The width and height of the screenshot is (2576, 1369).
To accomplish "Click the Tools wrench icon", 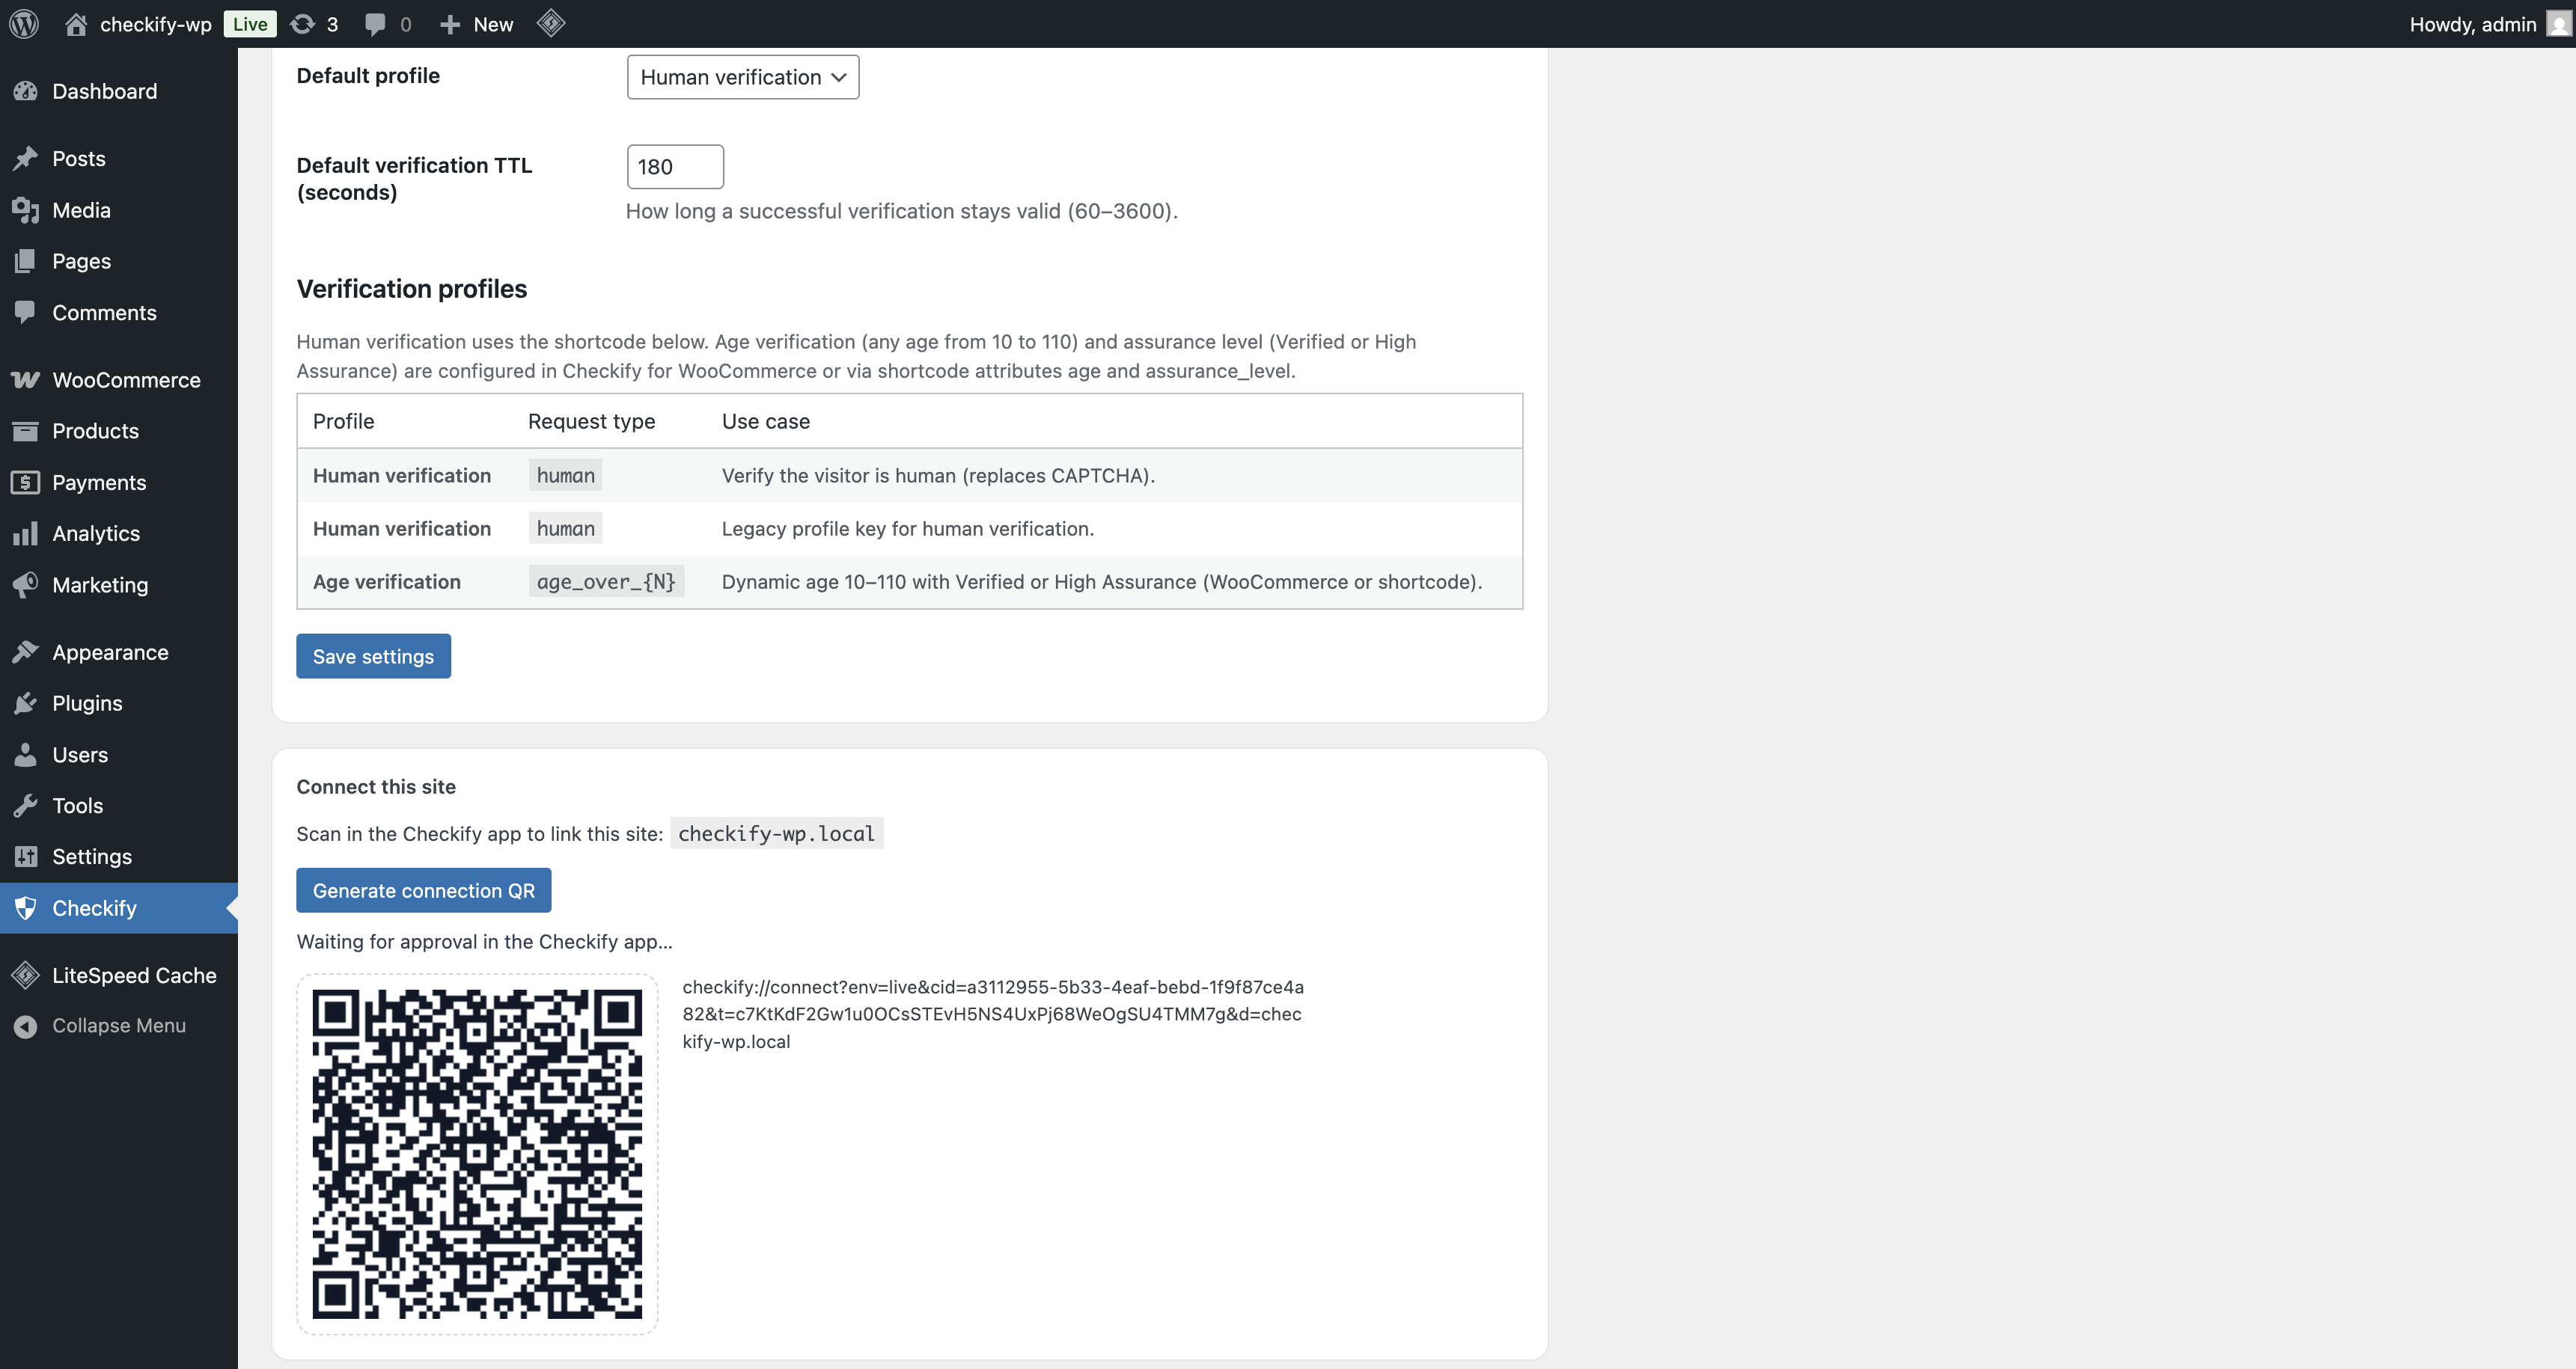I will [x=26, y=806].
